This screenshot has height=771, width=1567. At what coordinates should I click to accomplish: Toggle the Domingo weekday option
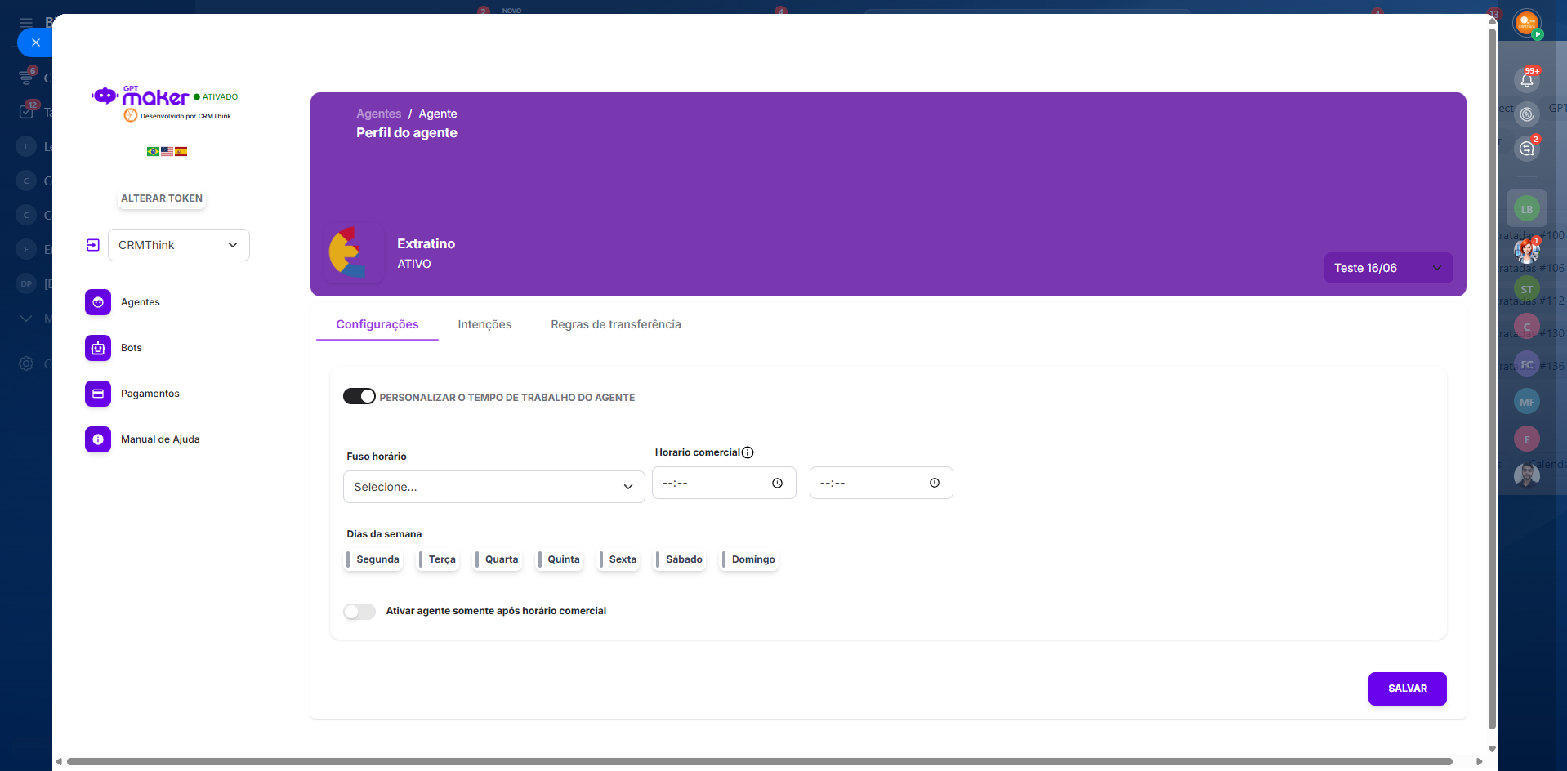coord(749,559)
